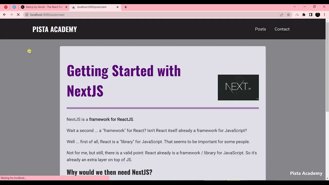329x185 pixels.
Task: Close the localhost:3000/posts/next tab
Action: [117, 7]
